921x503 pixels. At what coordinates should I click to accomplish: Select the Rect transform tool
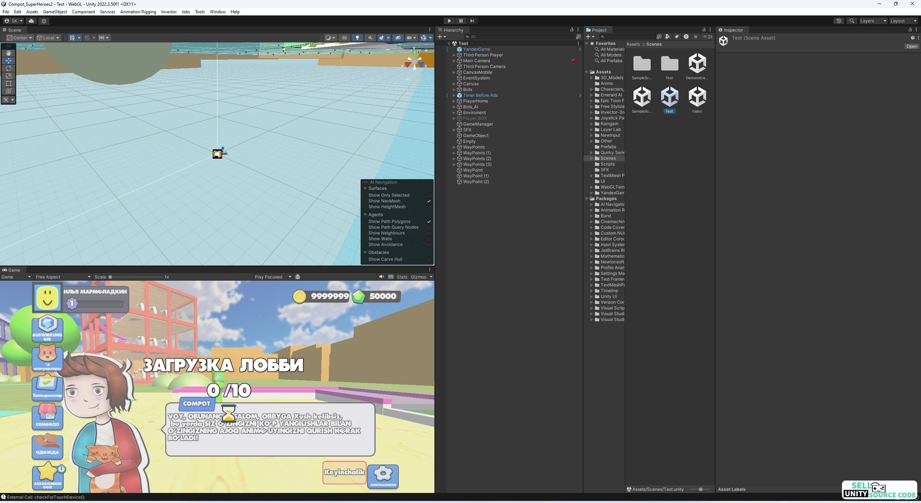tap(9, 83)
